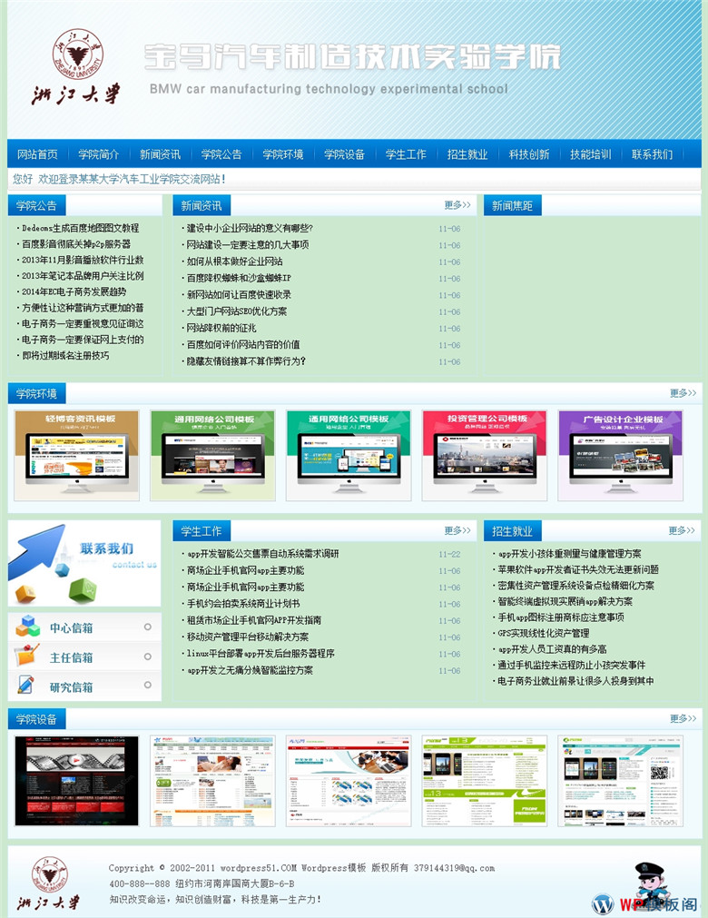Go to 新闻资讯 in the navigation bar
Image resolution: width=708 pixels, height=918 pixels.
pos(161,154)
